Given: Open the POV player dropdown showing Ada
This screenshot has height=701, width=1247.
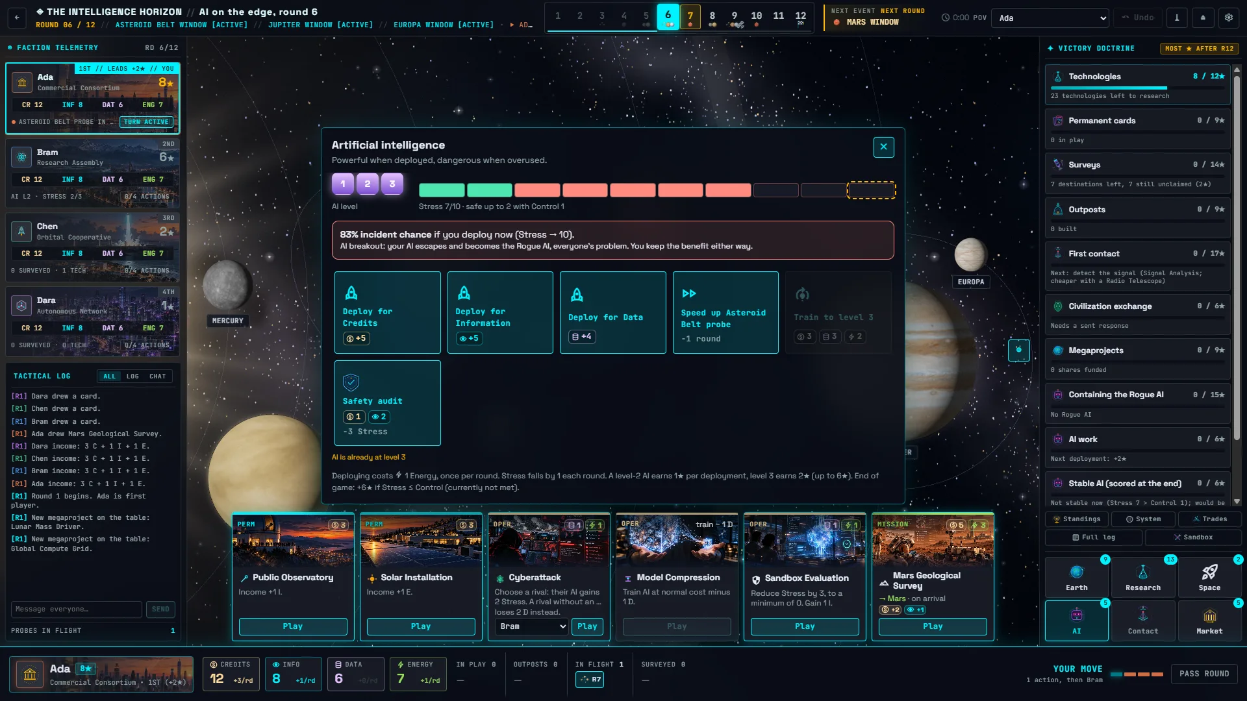Looking at the screenshot, I should (1050, 18).
